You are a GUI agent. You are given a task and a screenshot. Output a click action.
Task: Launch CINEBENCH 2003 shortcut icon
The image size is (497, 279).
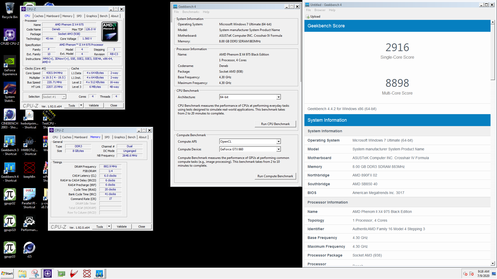point(10,119)
